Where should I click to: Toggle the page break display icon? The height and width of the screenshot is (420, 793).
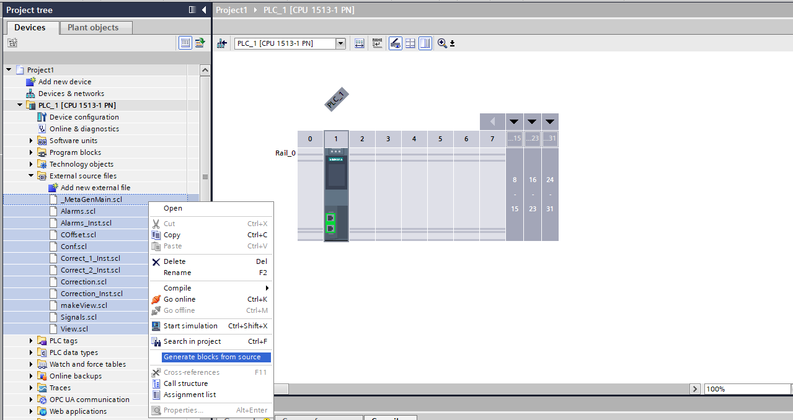[410, 43]
